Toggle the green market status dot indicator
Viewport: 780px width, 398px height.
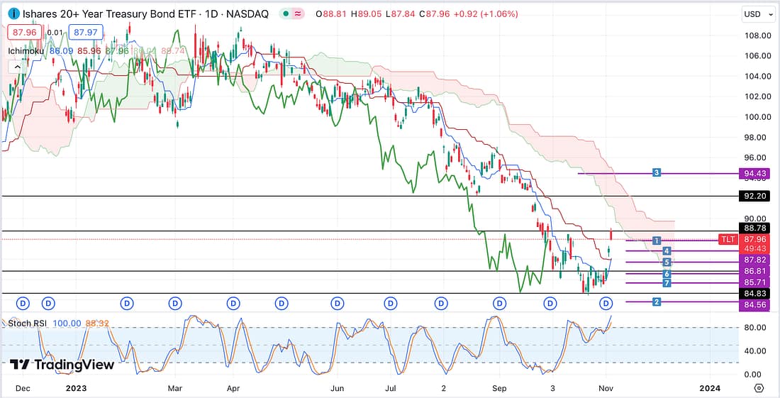coord(284,14)
